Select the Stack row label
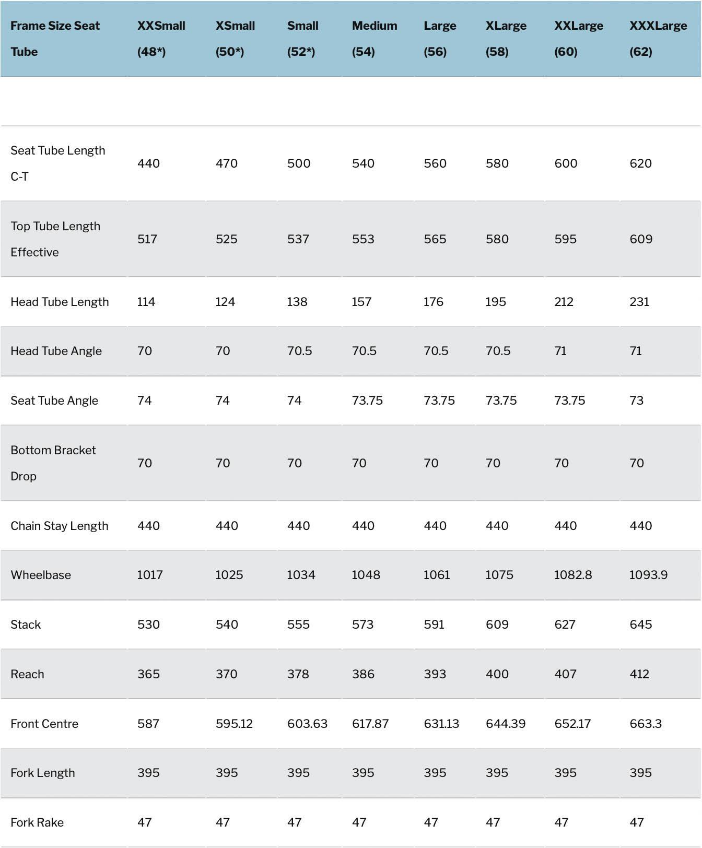This screenshot has height=848, width=702. click(26, 625)
